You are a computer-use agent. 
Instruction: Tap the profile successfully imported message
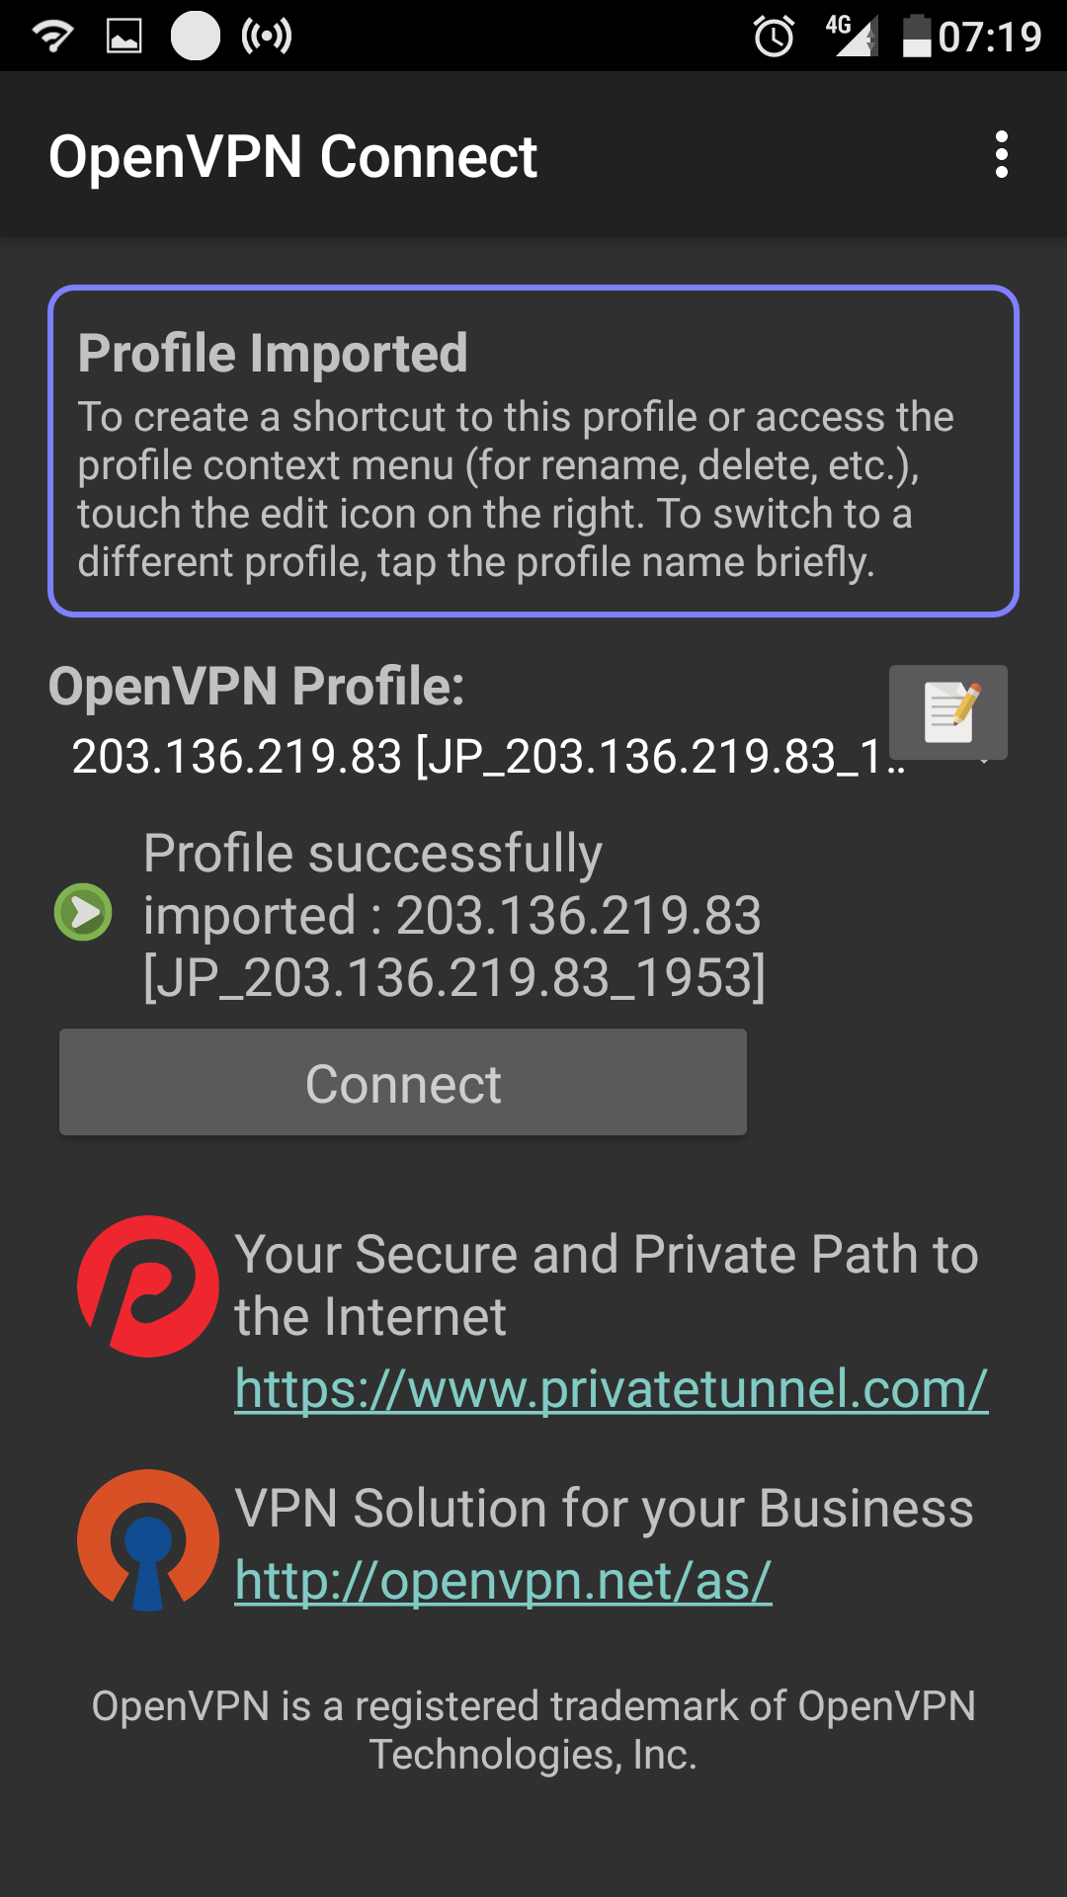454,915
